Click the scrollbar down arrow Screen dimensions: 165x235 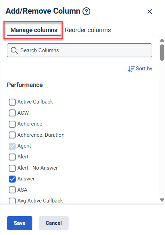pyautogui.click(x=162, y=200)
